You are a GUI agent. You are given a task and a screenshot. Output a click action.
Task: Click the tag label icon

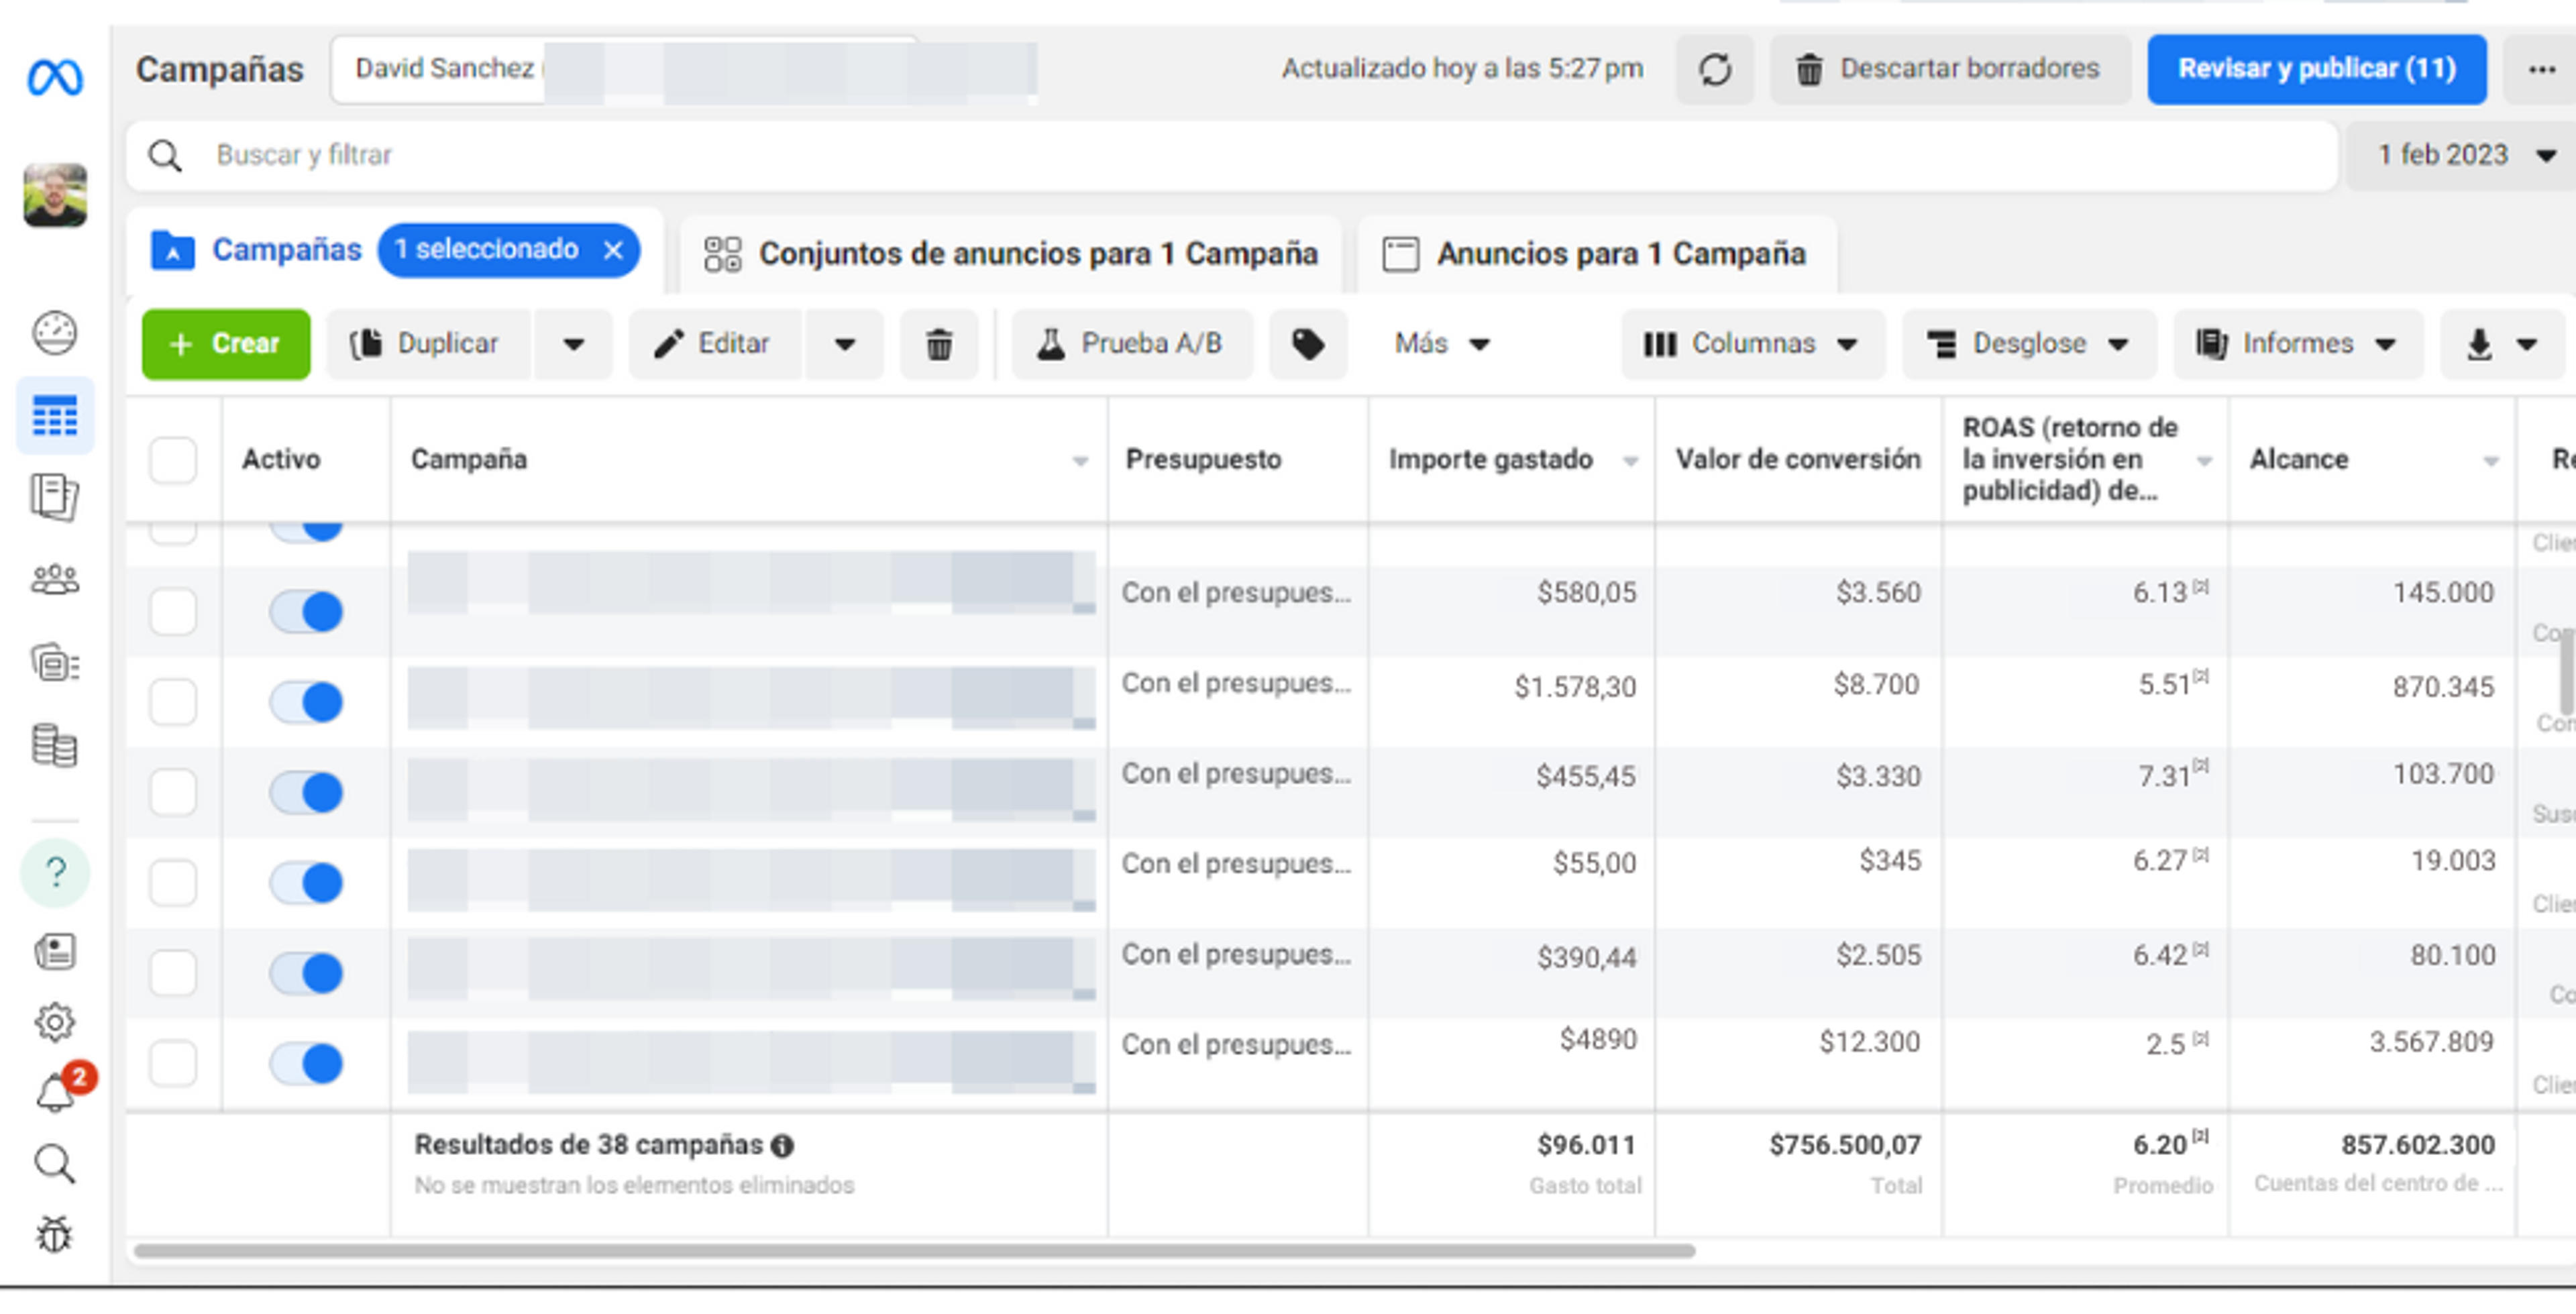tap(1307, 344)
